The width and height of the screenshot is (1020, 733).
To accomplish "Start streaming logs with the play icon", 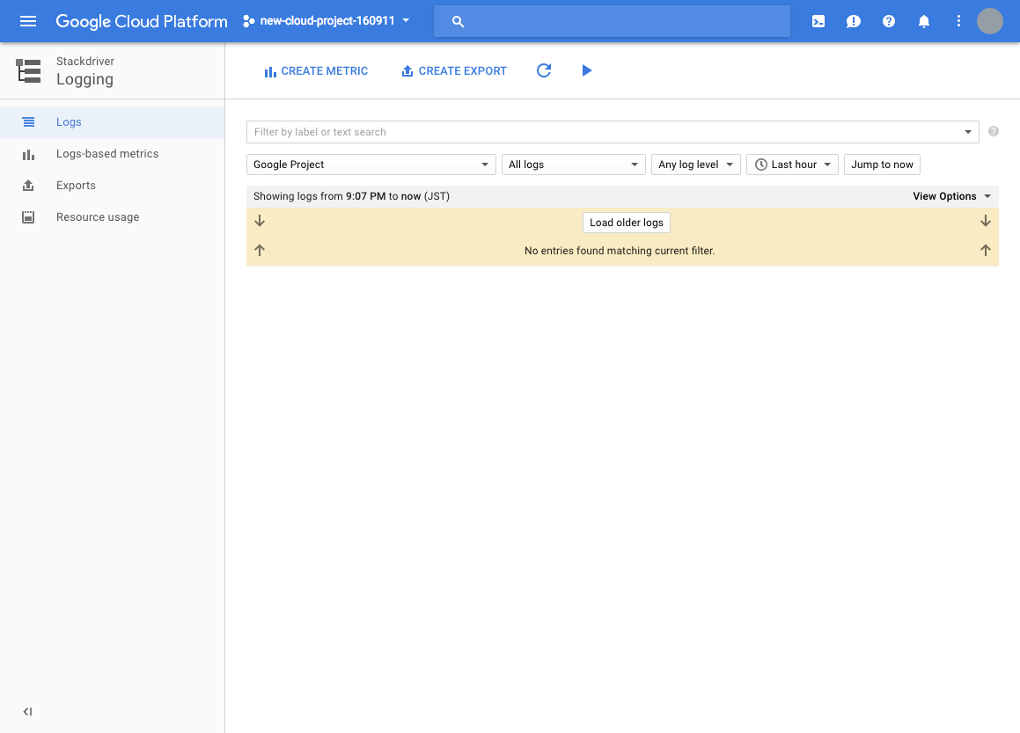I will (x=587, y=70).
